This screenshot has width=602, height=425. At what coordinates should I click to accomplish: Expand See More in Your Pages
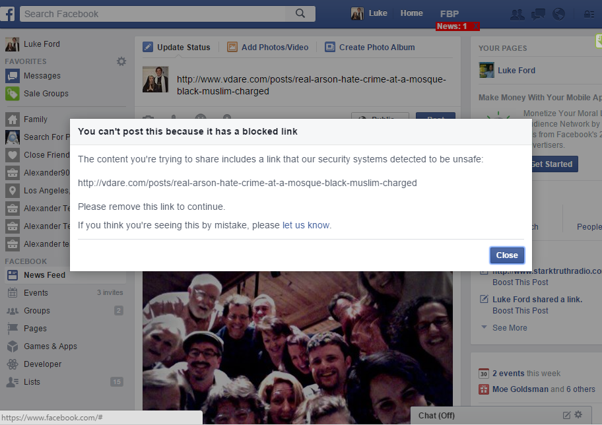tap(510, 328)
